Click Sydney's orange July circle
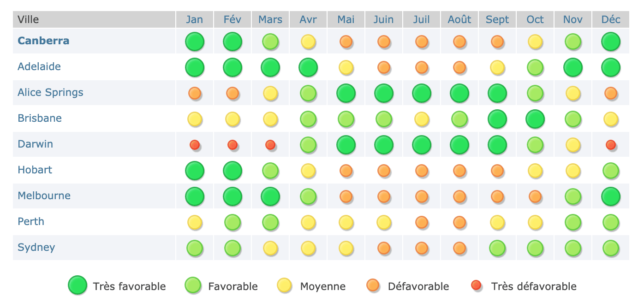This screenshot has width=644, height=308. tap(422, 248)
